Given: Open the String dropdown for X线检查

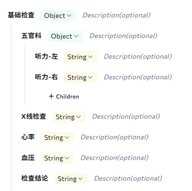Looking at the screenshot, I should pyautogui.click(x=68, y=117).
